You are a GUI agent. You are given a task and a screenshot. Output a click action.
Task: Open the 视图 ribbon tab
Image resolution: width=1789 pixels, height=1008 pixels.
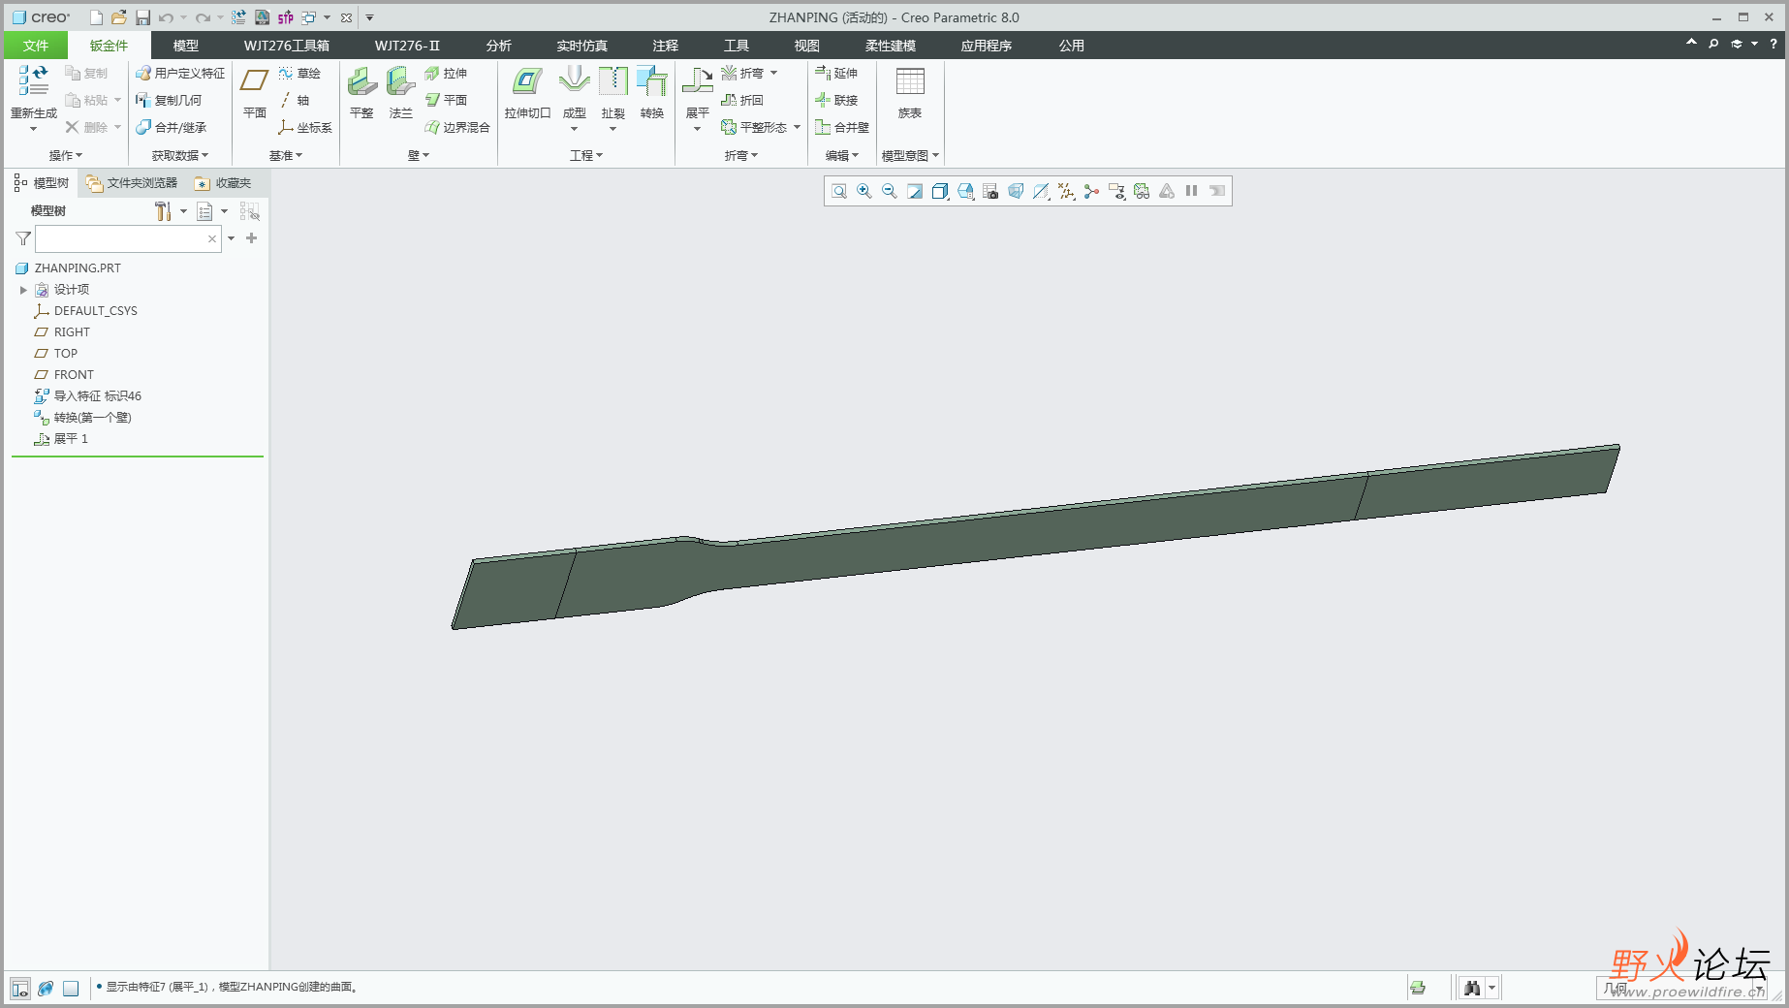[x=807, y=46]
